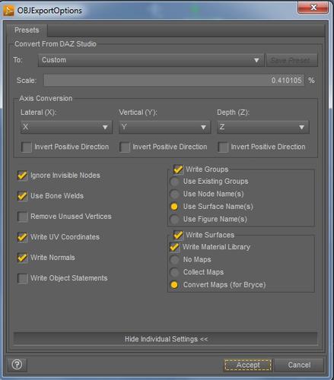Open the To: Custom preset dropdown
The height and width of the screenshot is (380, 334).
(x=151, y=60)
